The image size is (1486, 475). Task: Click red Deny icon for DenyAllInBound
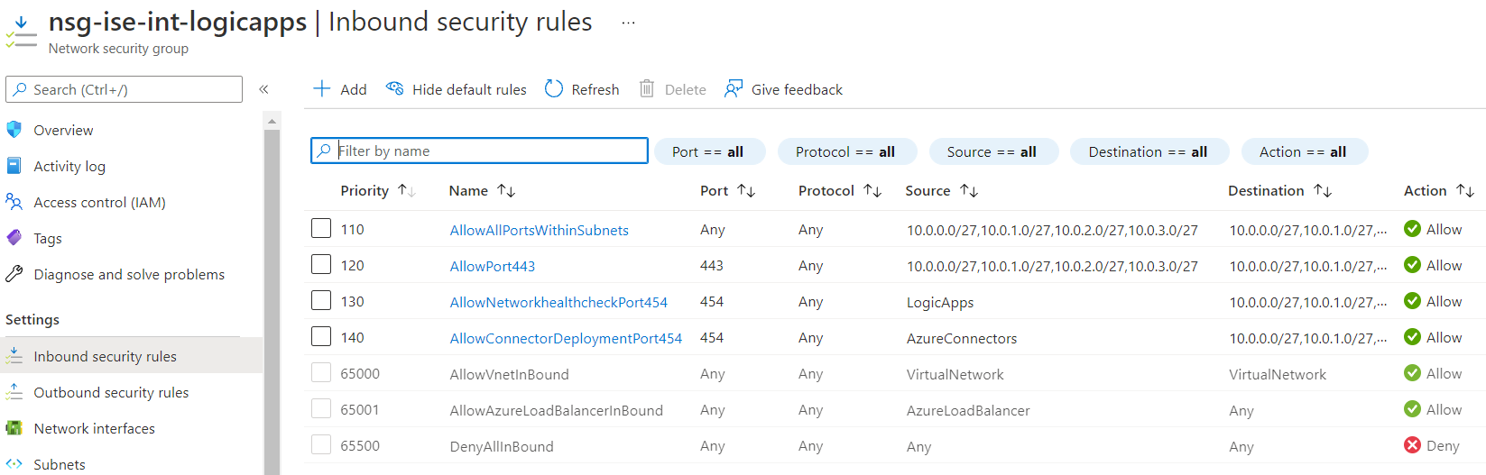tap(1413, 445)
